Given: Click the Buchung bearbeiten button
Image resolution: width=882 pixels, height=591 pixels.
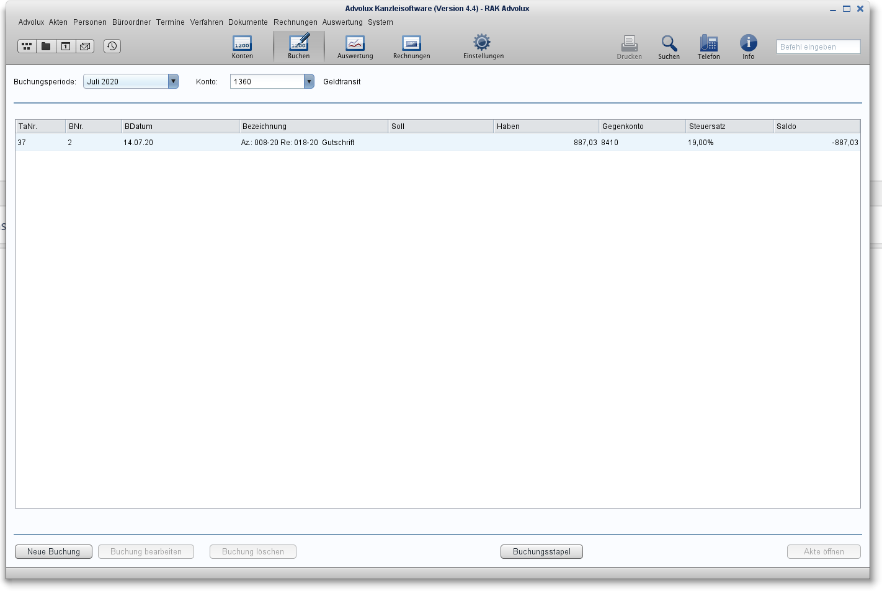Looking at the screenshot, I should tap(146, 551).
